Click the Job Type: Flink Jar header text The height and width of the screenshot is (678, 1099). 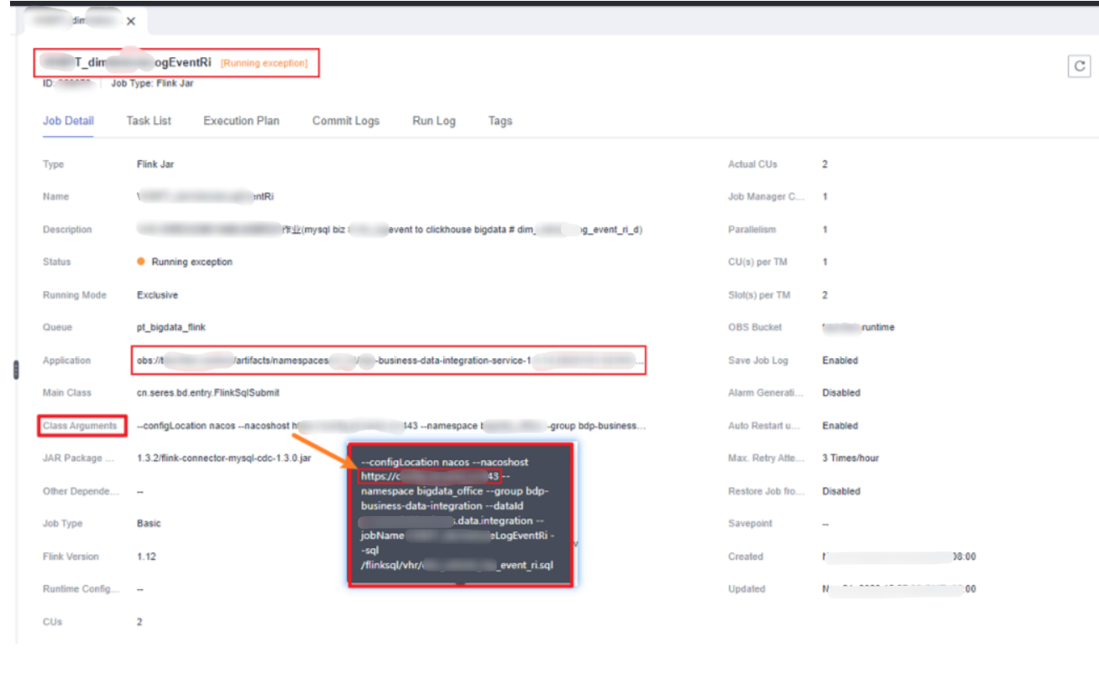pyautogui.click(x=153, y=83)
